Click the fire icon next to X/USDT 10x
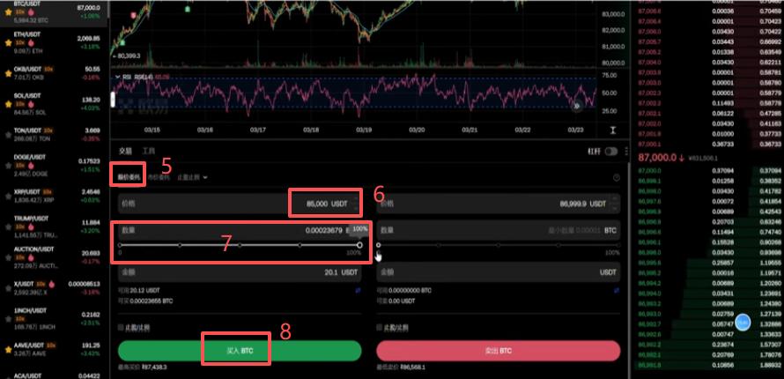The width and height of the screenshot is (784, 379). tap(51, 285)
